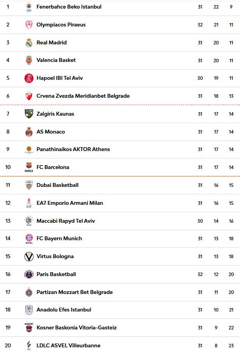Click the FC Bayern Munich logo
This screenshot has width=240, height=352.
pyautogui.click(x=29, y=238)
